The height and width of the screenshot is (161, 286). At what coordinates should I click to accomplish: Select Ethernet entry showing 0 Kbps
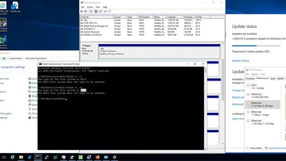(263, 113)
